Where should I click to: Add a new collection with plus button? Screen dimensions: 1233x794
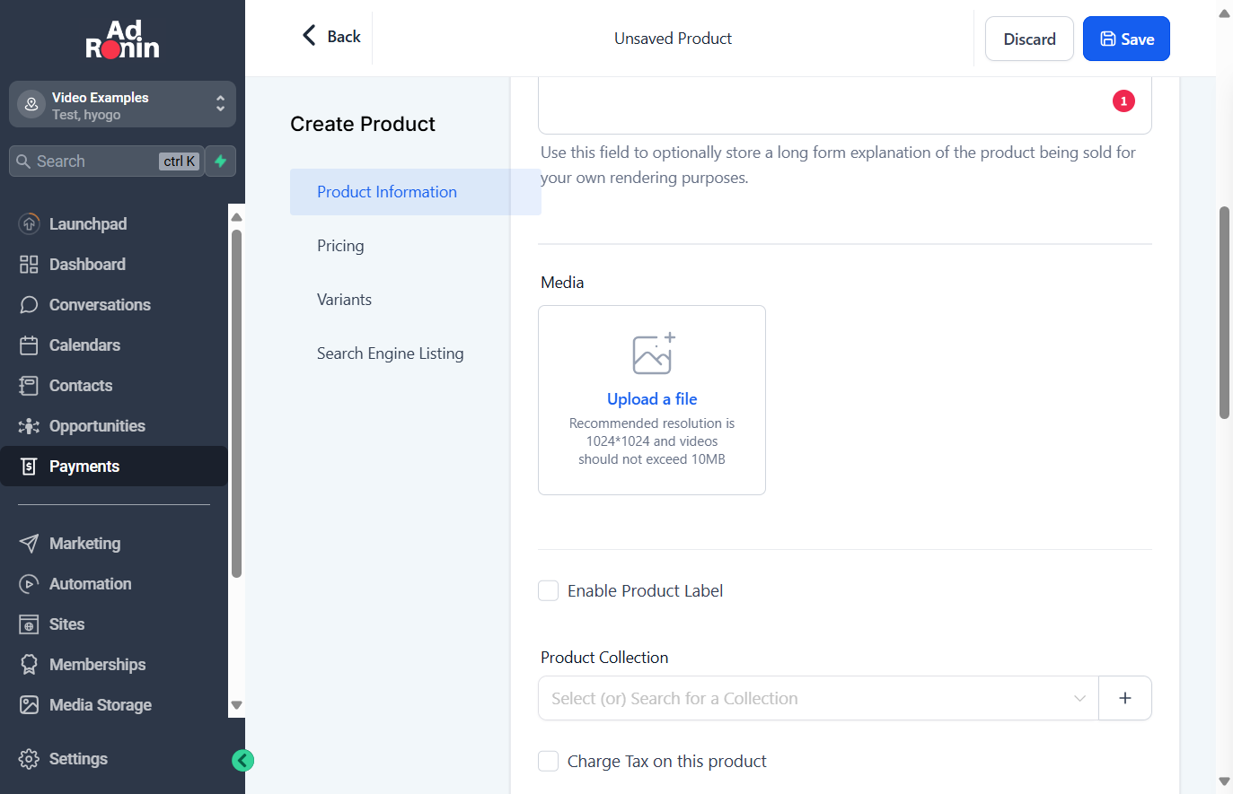(x=1125, y=698)
